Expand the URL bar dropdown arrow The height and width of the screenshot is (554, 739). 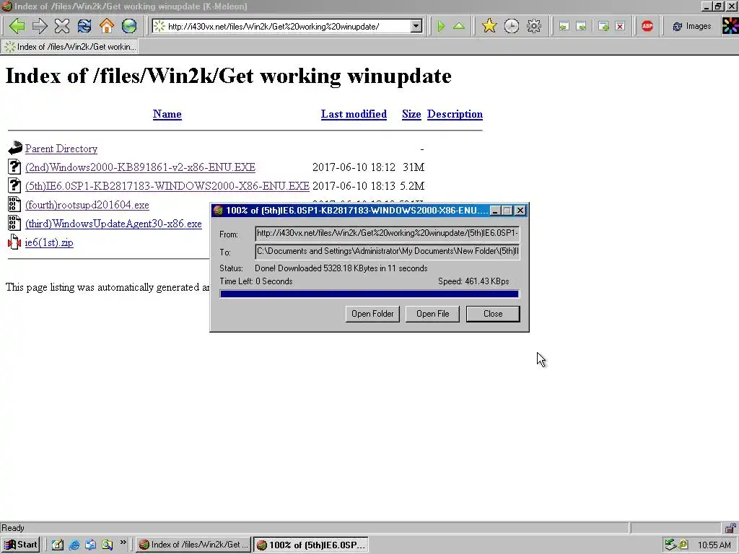pyautogui.click(x=416, y=27)
